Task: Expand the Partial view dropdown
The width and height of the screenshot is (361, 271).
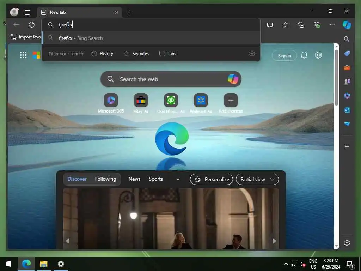Action: (257, 179)
